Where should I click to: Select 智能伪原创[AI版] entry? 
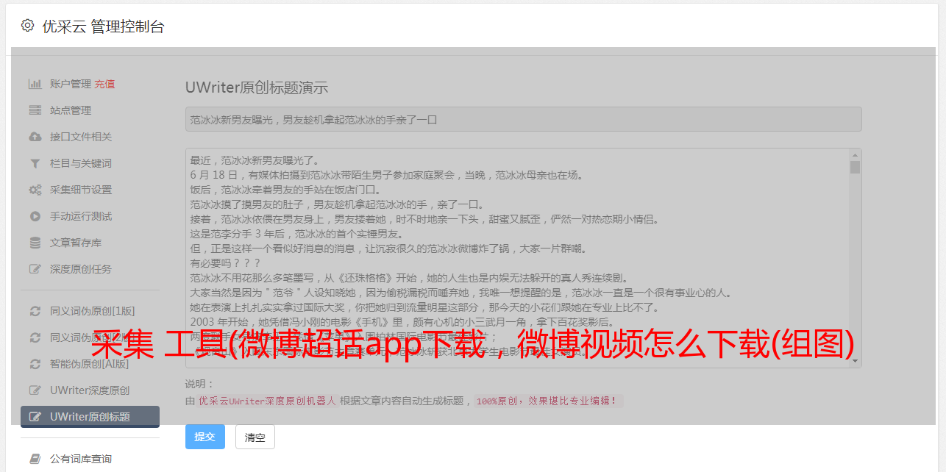pos(90,364)
